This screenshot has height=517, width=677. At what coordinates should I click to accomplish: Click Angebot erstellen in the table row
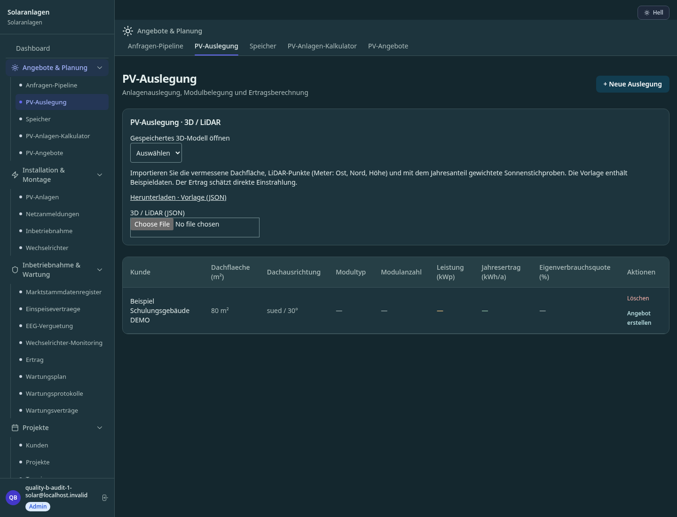639,318
